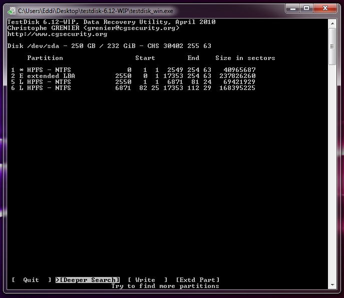The image size is (344, 298).
Task: Click the Size in sectors header
Action: coord(245,58)
